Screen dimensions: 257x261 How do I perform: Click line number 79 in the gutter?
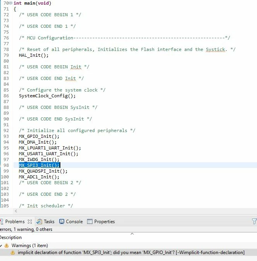pos(6,55)
